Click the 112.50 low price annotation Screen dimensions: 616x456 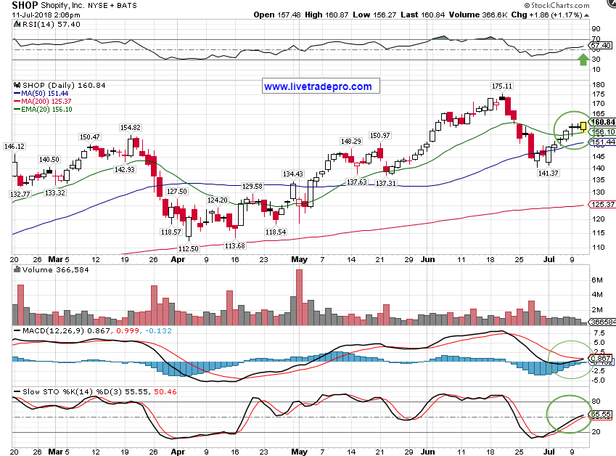pos(188,248)
